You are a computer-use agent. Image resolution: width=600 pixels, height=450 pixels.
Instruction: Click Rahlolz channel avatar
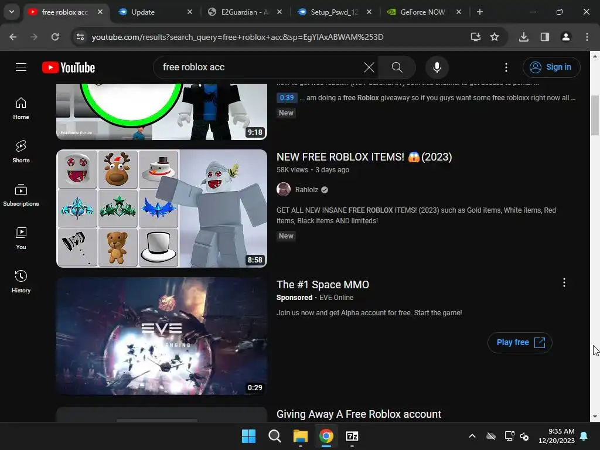[x=284, y=189]
